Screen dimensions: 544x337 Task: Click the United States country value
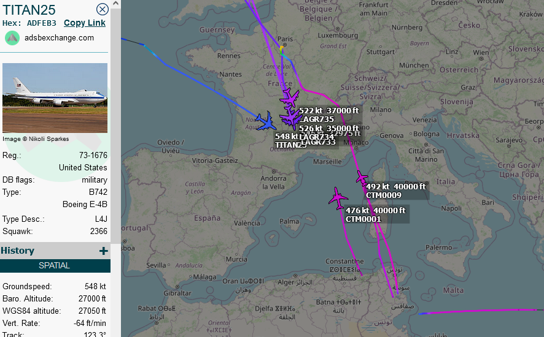(x=83, y=168)
